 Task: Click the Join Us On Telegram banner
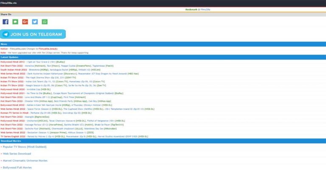tap(33, 34)
